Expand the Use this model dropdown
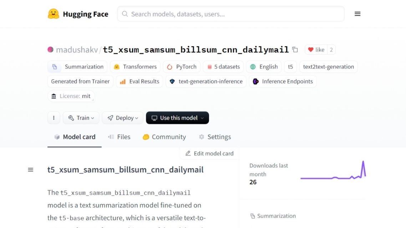 click(x=177, y=118)
